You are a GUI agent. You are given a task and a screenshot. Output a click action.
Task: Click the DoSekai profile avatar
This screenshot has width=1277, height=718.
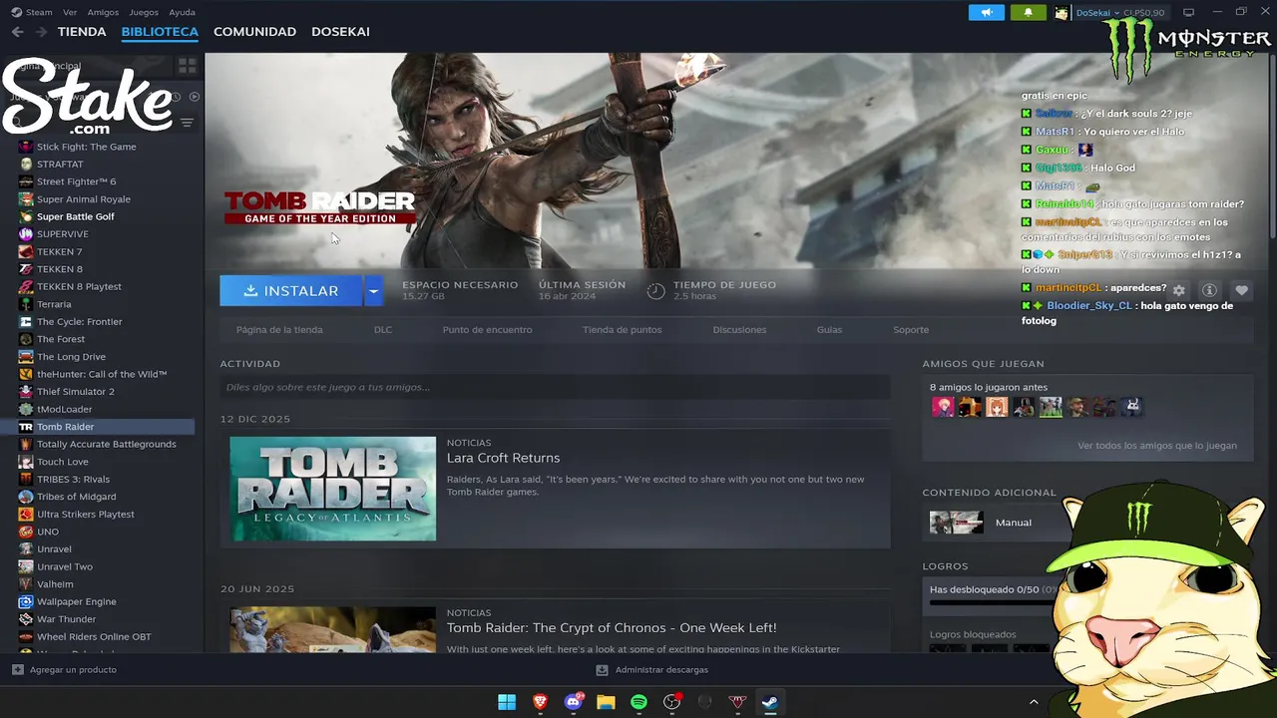pyautogui.click(x=1062, y=13)
